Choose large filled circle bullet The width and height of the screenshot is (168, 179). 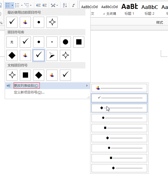(65, 42)
